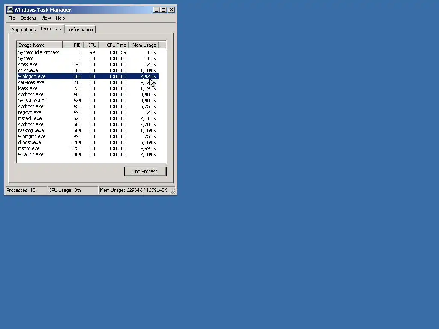Sort by the PID column header

coord(73,45)
